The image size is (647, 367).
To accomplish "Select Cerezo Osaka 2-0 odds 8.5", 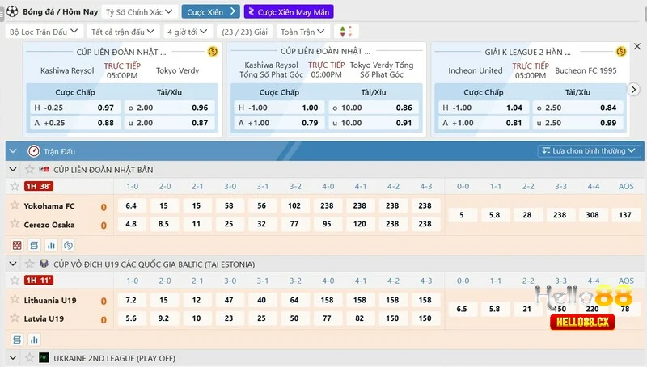I will (164, 224).
